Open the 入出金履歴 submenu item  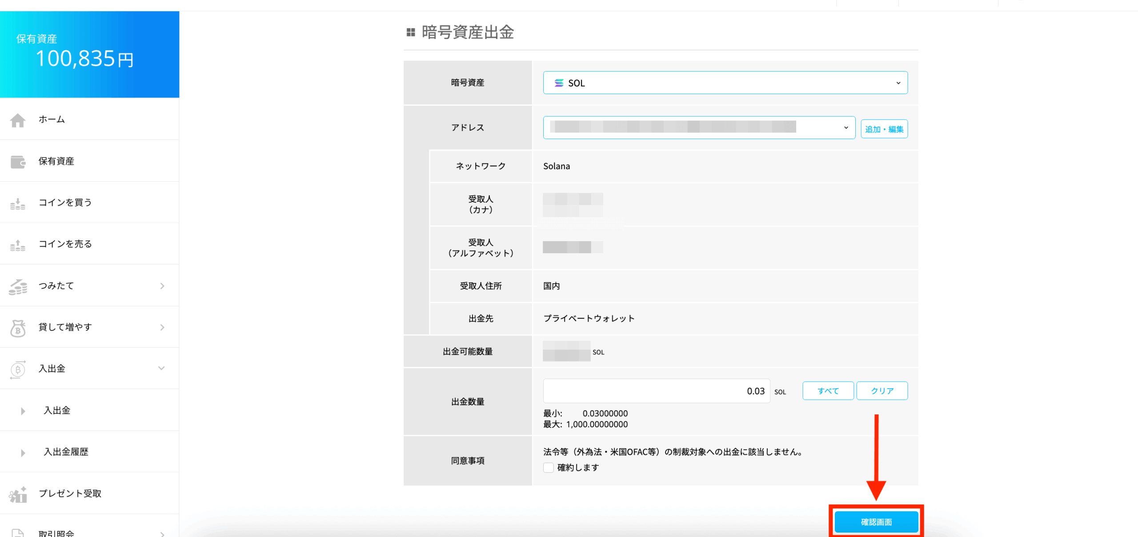click(66, 452)
